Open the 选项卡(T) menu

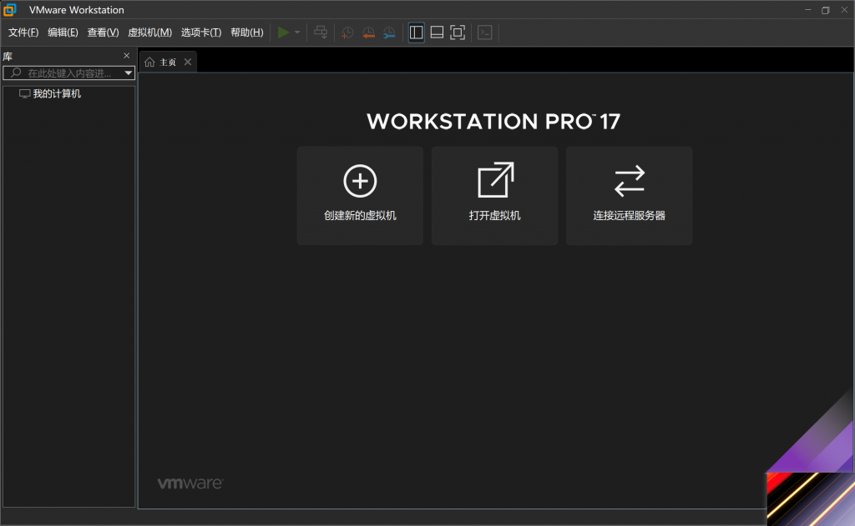(x=201, y=33)
